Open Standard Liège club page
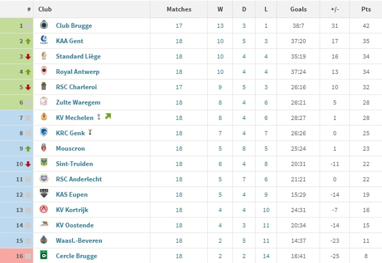Screen dimensions: 382x263 point(78,56)
